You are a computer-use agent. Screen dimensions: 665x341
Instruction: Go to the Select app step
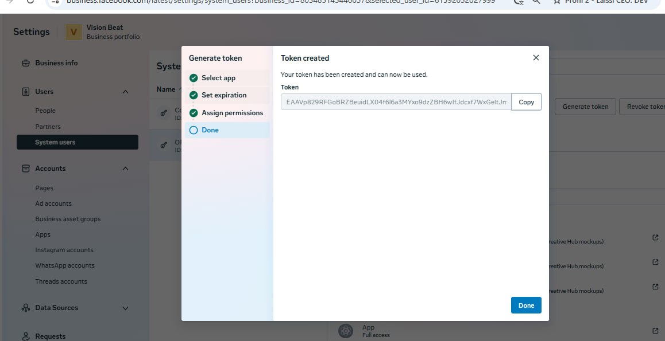[227, 78]
